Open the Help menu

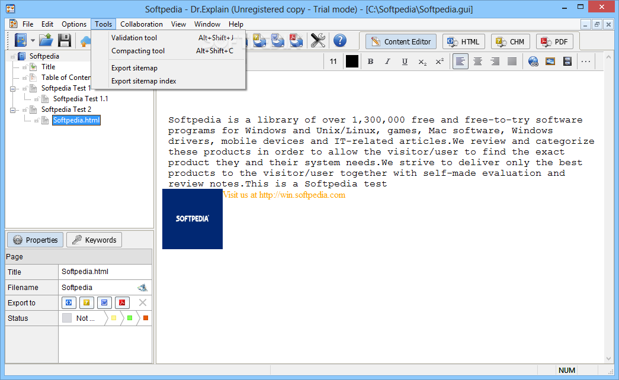tap(236, 24)
